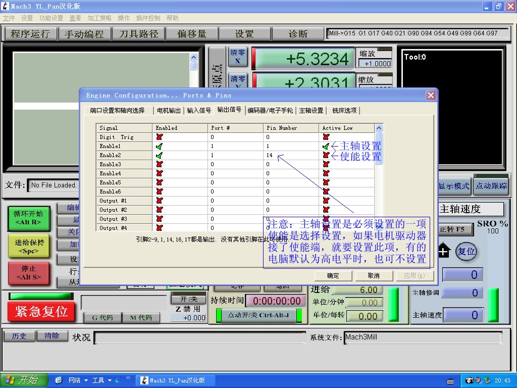Open the 文件 menu
517x388 pixels.
pos(9,18)
